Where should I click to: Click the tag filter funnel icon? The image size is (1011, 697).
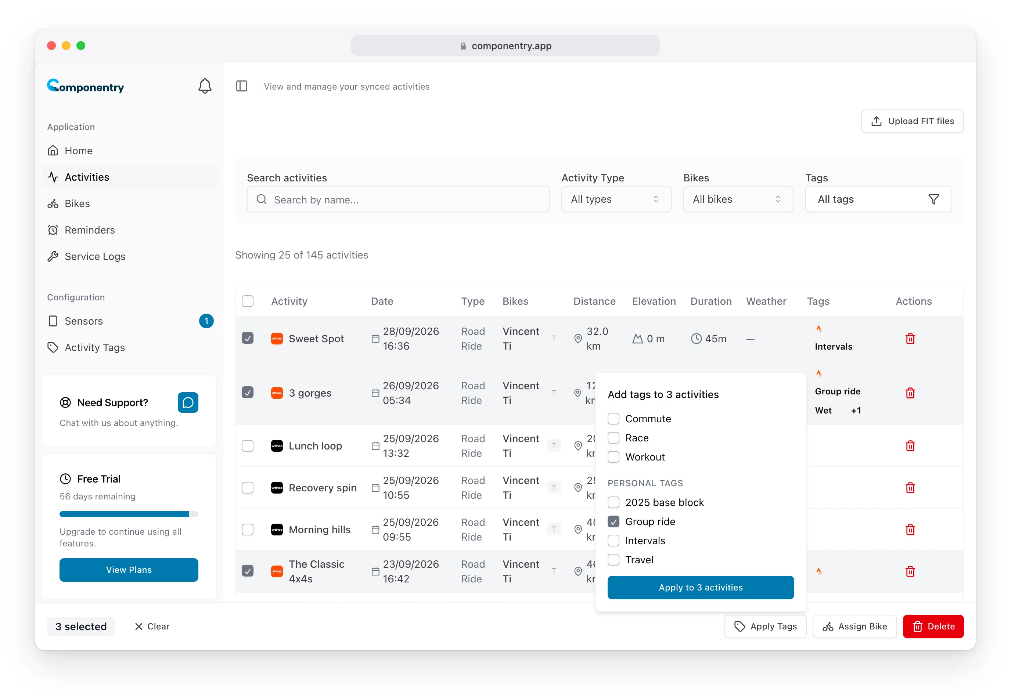[933, 199]
